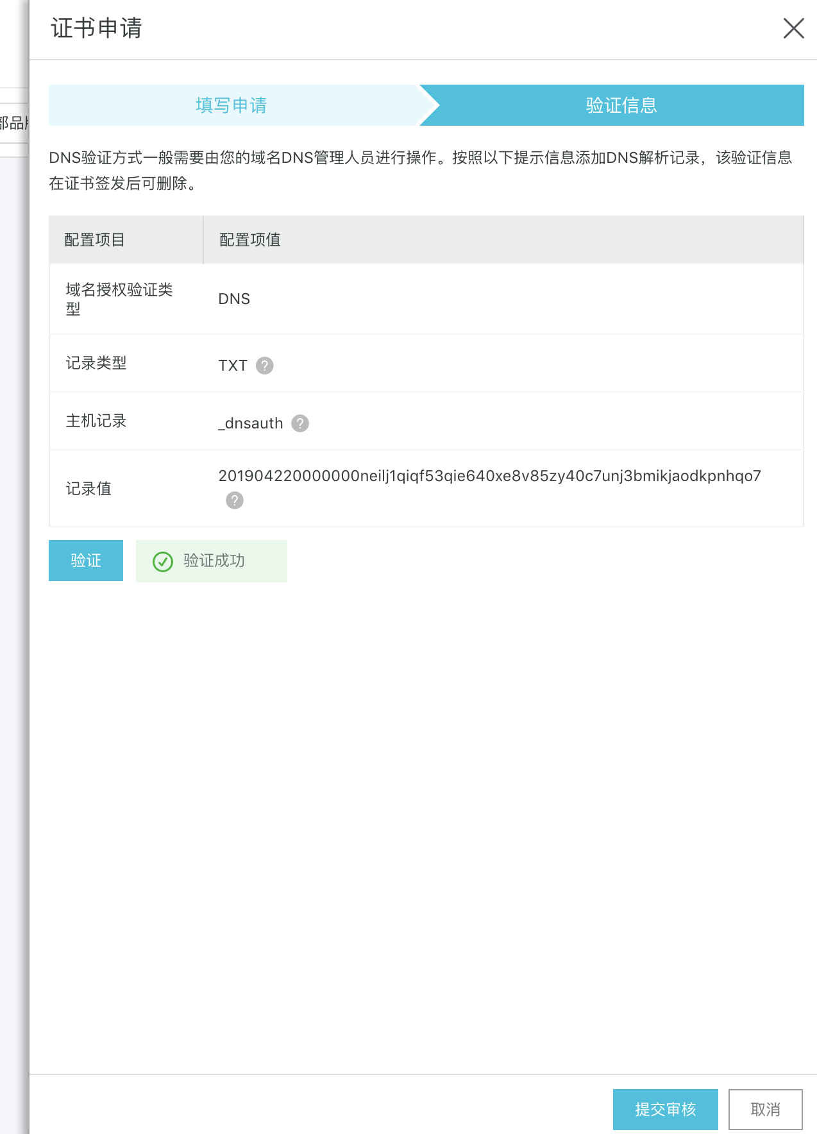Close the 证书申请 dialog
This screenshot has width=817, height=1134.
point(793,28)
